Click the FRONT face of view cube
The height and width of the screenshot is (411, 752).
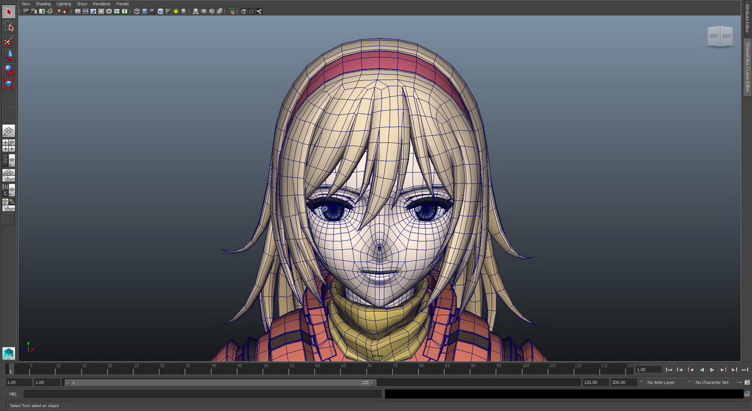coord(713,36)
